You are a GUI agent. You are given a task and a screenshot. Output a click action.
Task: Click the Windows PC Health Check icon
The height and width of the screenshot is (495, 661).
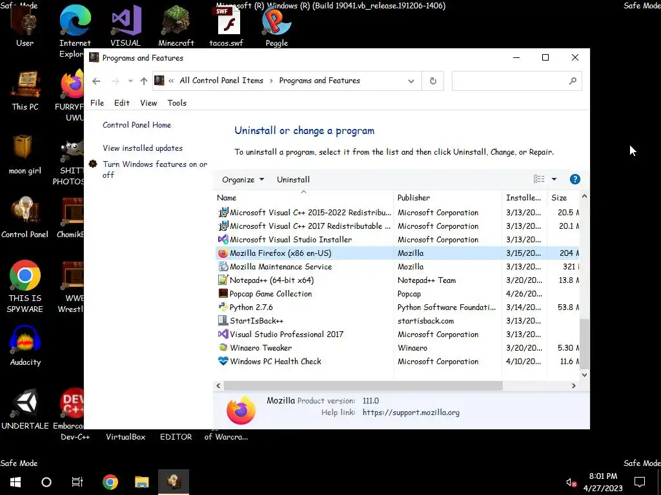tap(223, 361)
